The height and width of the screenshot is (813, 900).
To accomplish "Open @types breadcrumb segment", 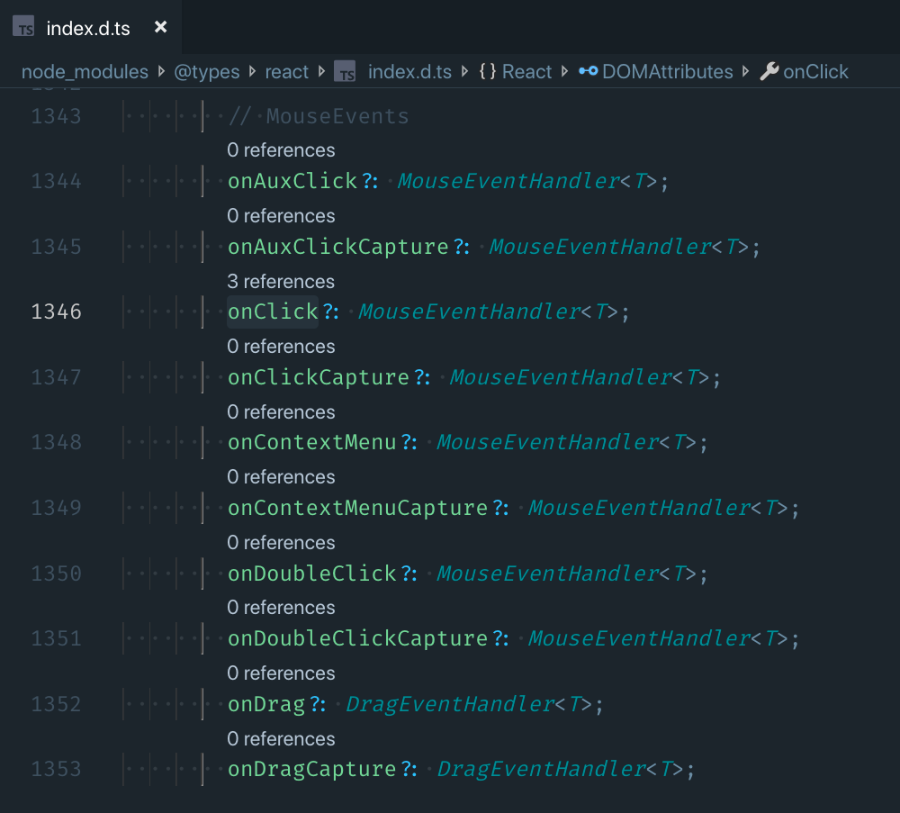I will (207, 72).
